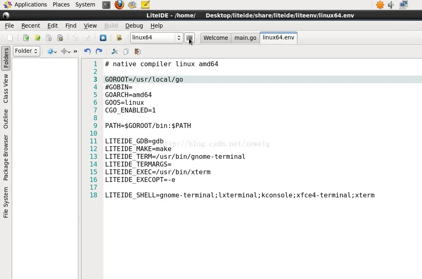Open the Debug menu

click(x=134, y=26)
